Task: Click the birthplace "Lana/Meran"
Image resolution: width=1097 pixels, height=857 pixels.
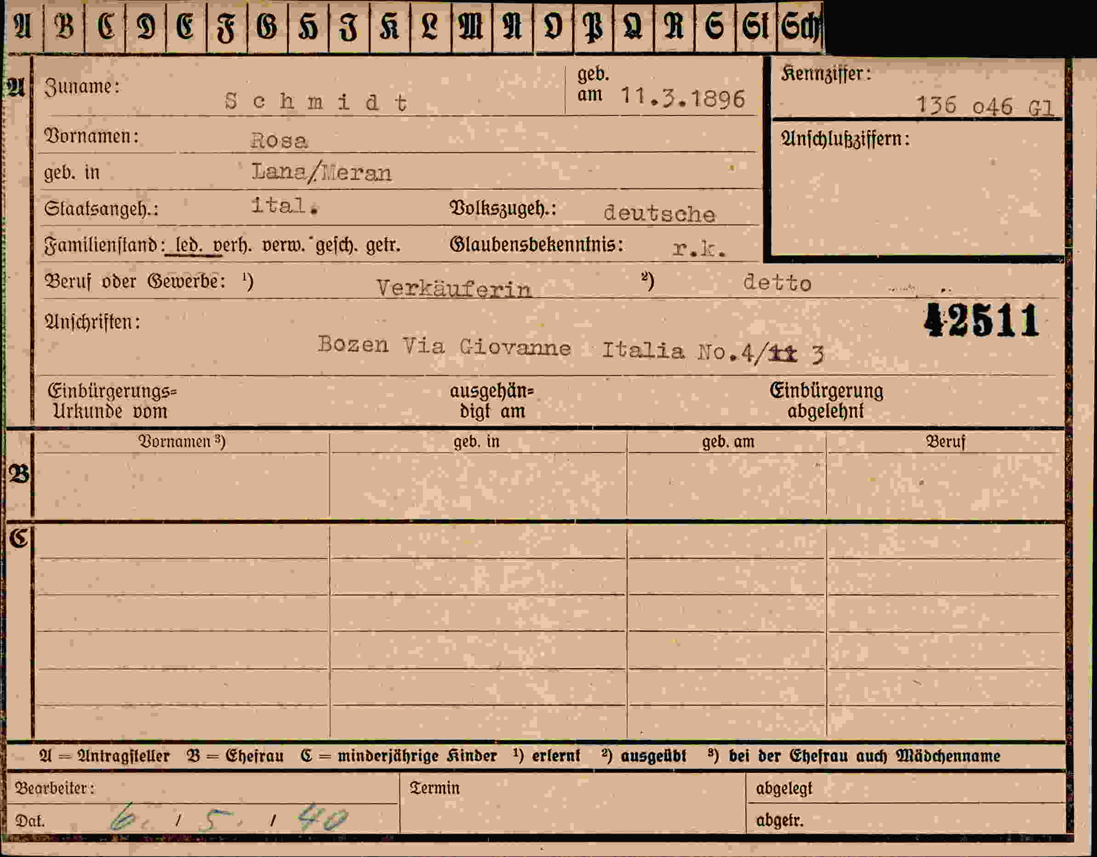Action: [x=321, y=173]
